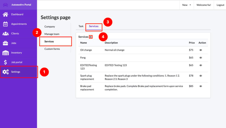Open Manage team settings section
This screenshot has width=226, height=128.
click(x=52, y=34)
